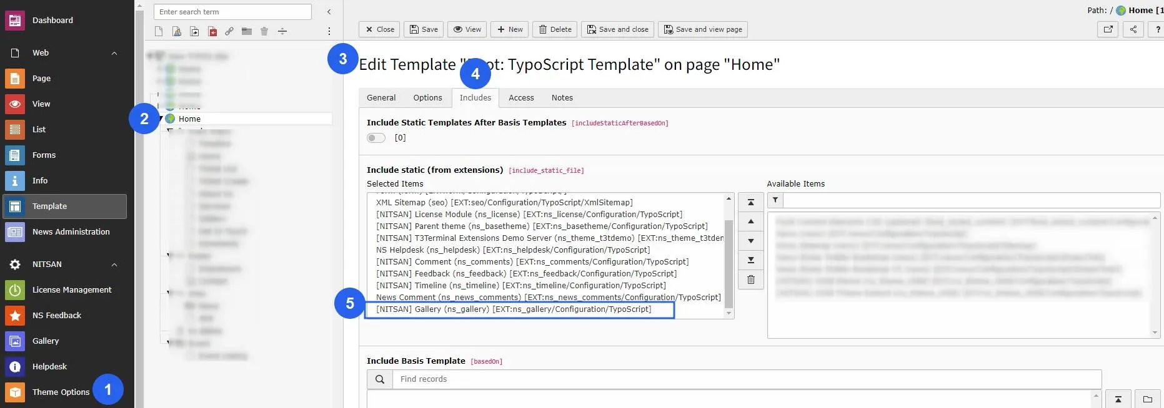Viewport: 1164px width, 408px height.
Task: Focus the Find records input
Action: coord(747,379)
